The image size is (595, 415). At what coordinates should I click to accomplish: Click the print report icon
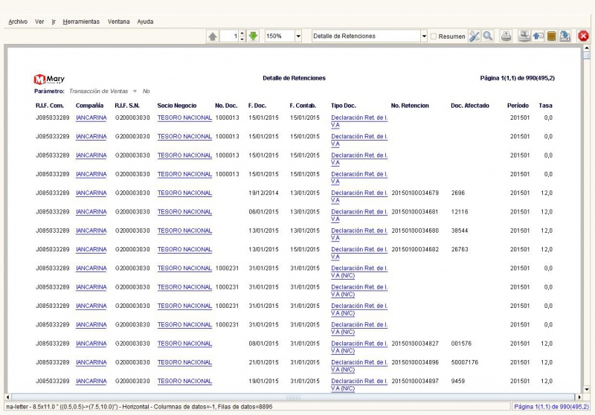tap(506, 36)
